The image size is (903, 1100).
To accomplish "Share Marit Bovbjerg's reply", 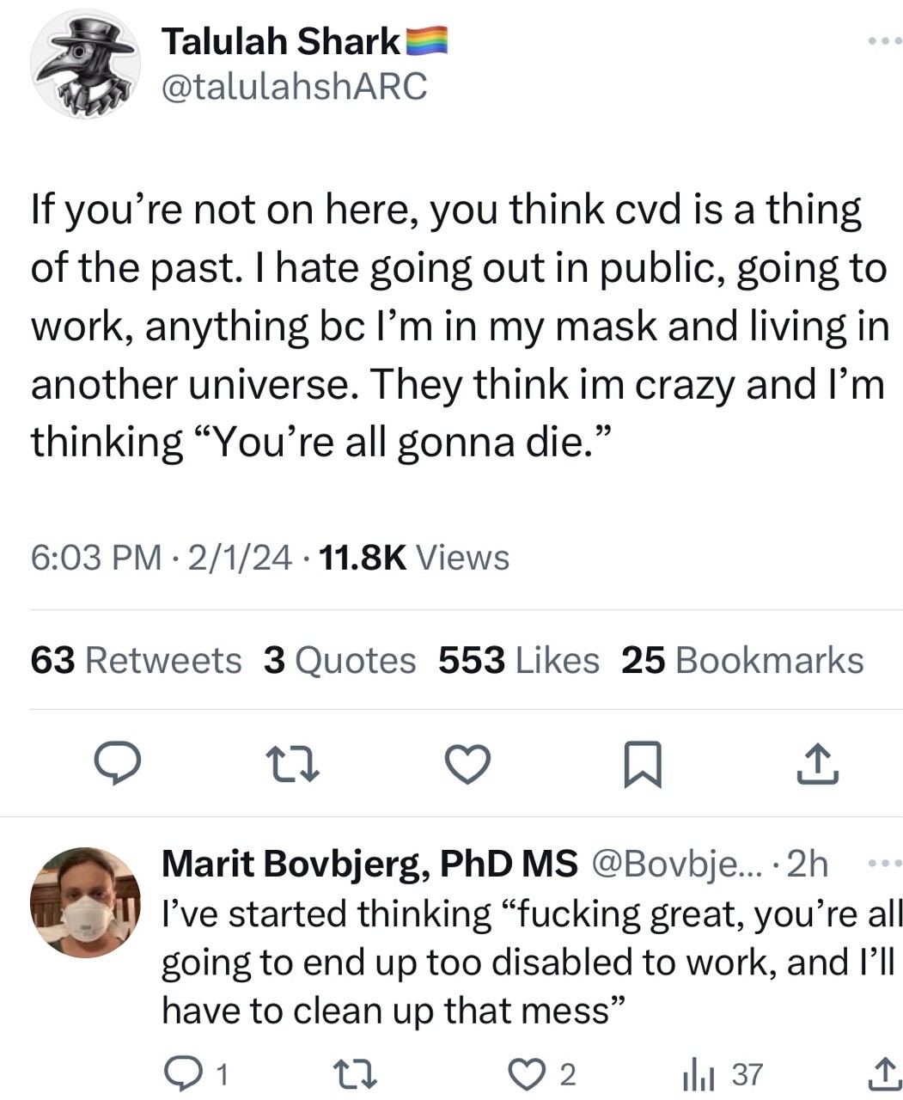I will click(x=883, y=1073).
